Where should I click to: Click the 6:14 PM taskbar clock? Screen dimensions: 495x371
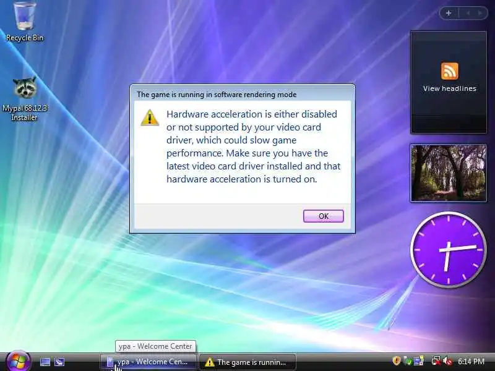471,361
